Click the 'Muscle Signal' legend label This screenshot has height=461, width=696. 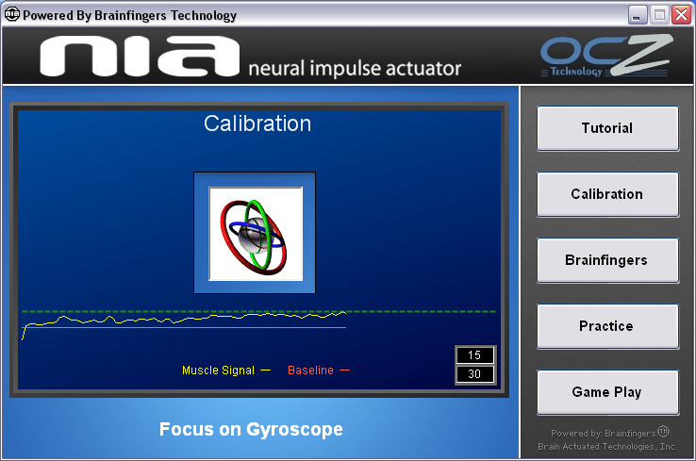pos(218,370)
